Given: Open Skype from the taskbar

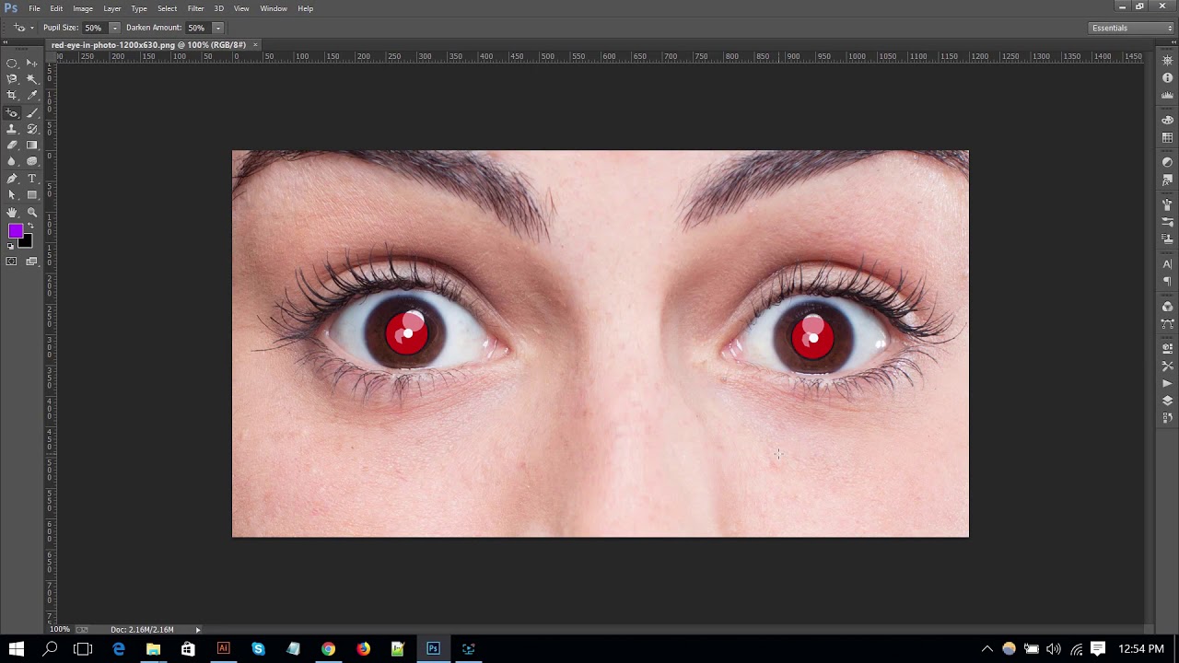Looking at the screenshot, I should pyautogui.click(x=258, y=649).
